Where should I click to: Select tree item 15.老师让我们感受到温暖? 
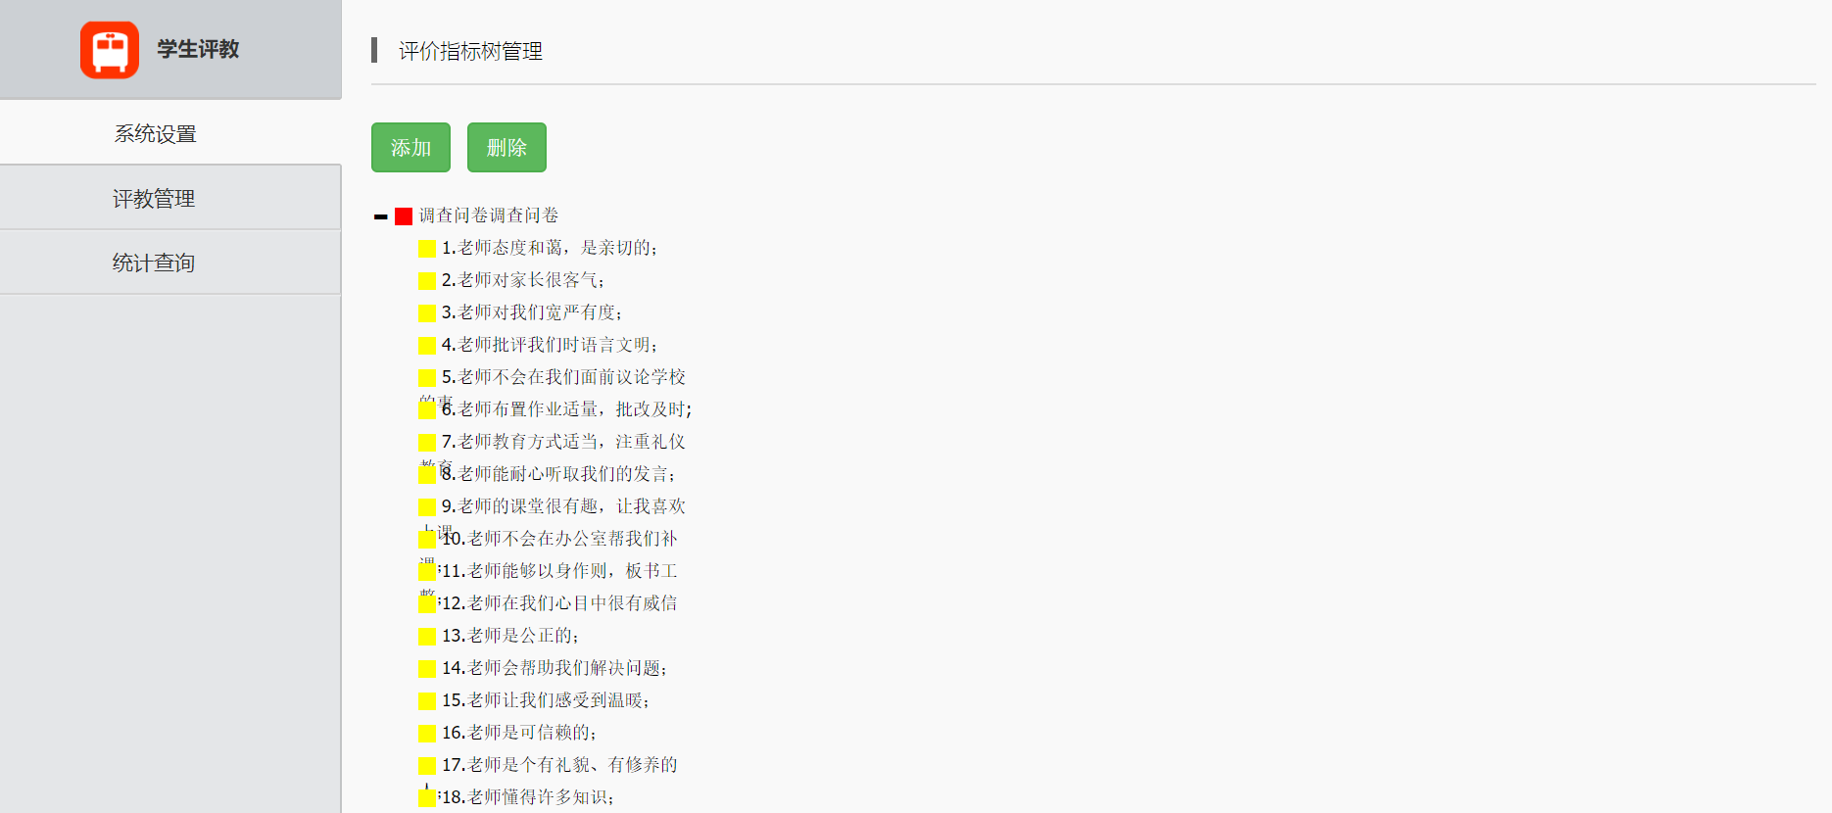(x=545, y=700)
